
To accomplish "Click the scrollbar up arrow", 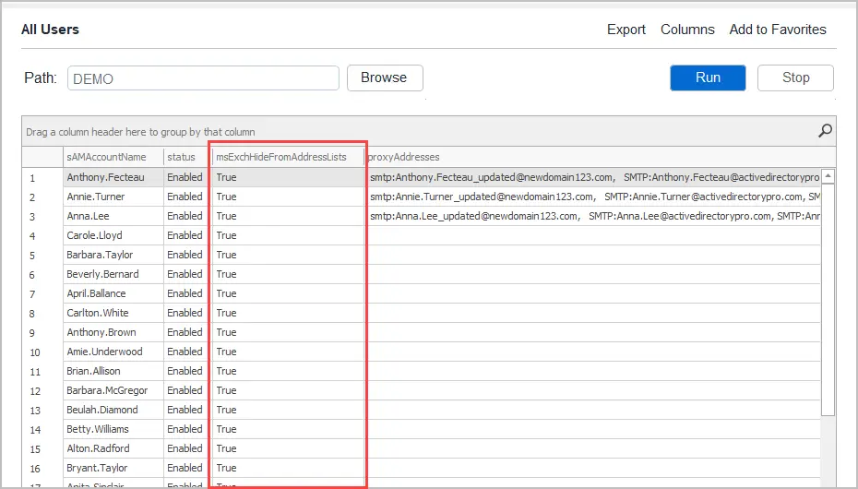I will pyautogui.click(x=828, y=176).
